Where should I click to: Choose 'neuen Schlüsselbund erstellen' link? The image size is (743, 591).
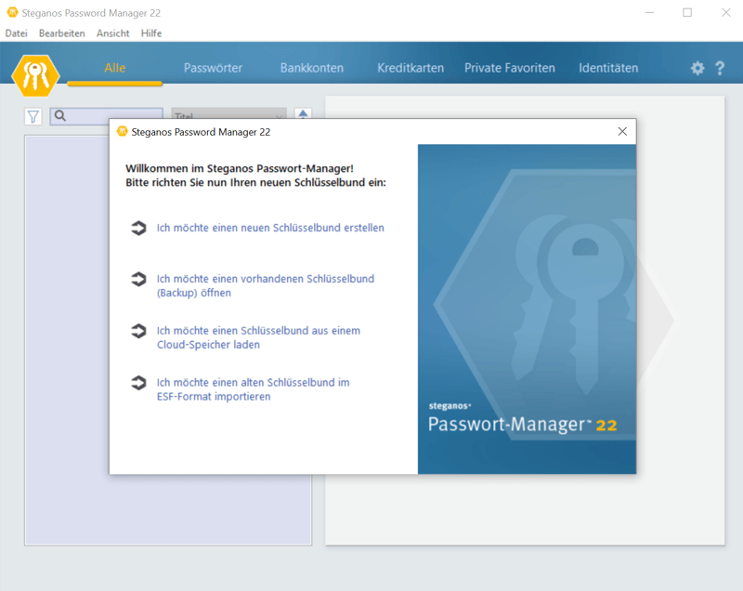tap(270, 228)
